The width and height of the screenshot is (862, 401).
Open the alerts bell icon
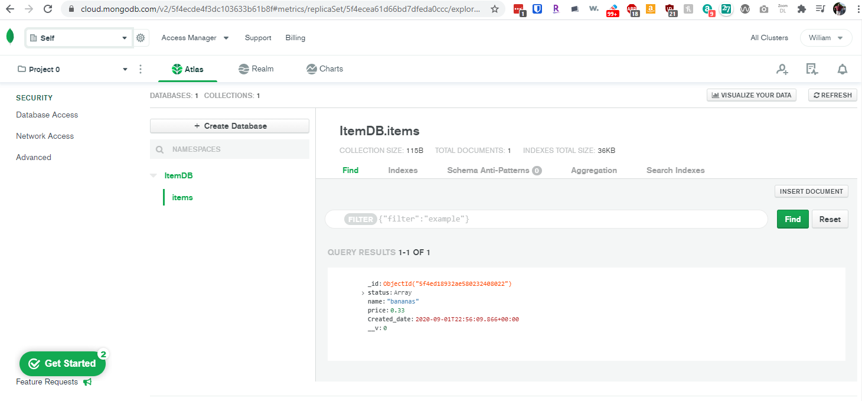pyautogui.click(x=843, y=69)
